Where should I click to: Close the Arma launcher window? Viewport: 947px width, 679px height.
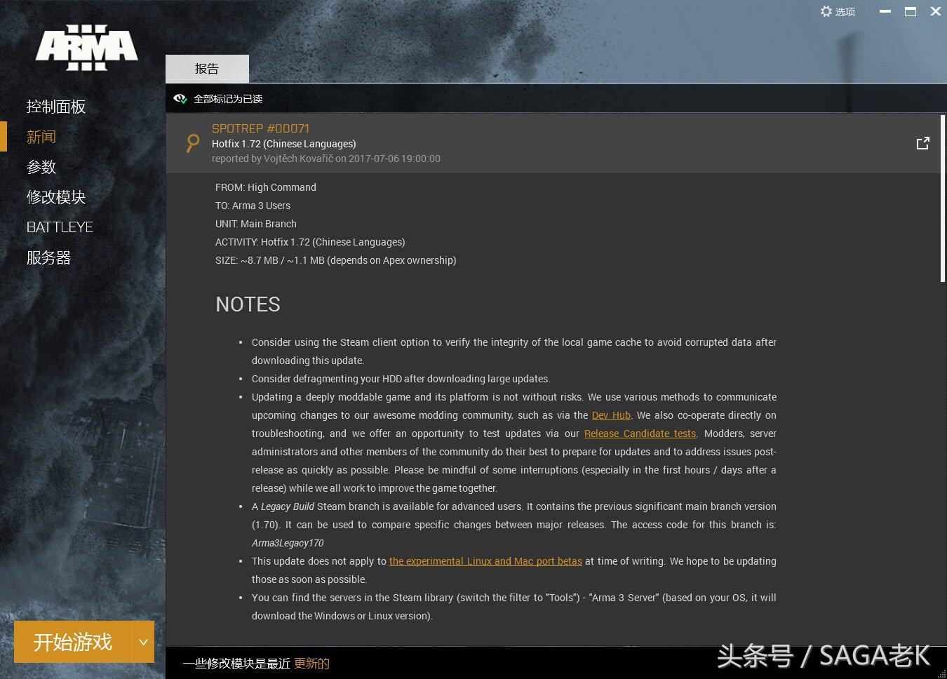tap(936, 11)
